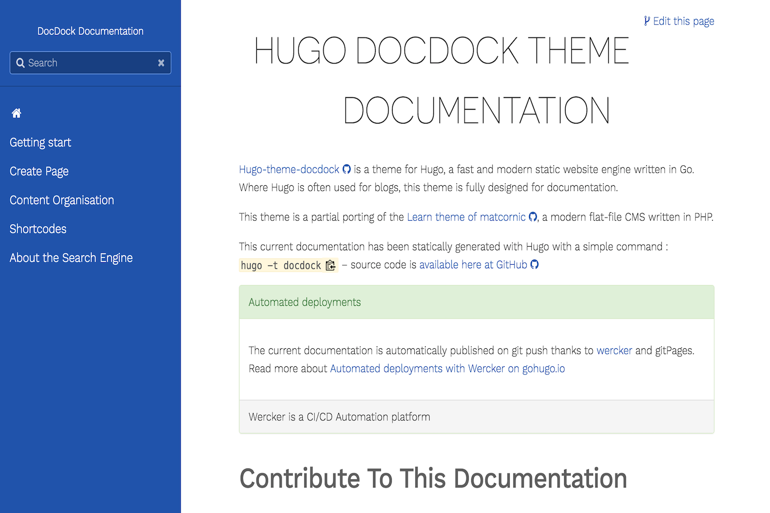The width and height of the screenshot is (770, 513).
Task: Open Getting start menu item
Action: coord(41,143)
